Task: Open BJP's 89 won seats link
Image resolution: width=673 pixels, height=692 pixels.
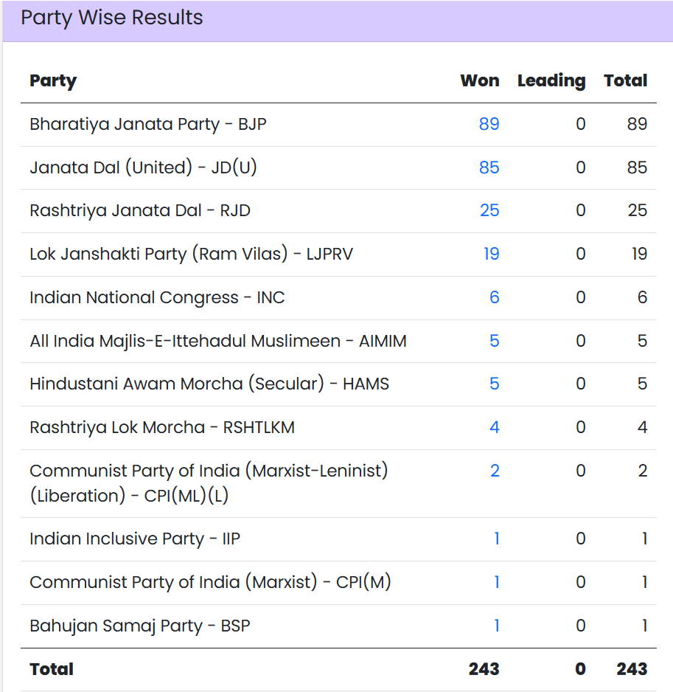Action: (489, 124)
